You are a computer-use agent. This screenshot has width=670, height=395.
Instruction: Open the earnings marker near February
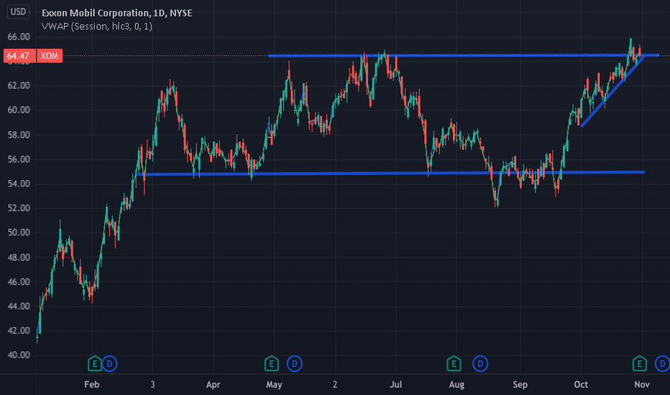click(x=95, y=364)
